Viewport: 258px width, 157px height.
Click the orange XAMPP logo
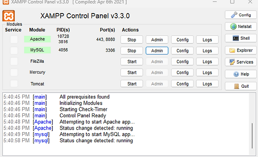(9, 16)
